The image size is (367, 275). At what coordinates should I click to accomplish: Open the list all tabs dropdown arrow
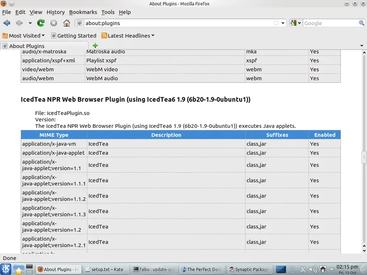(361, 45)
